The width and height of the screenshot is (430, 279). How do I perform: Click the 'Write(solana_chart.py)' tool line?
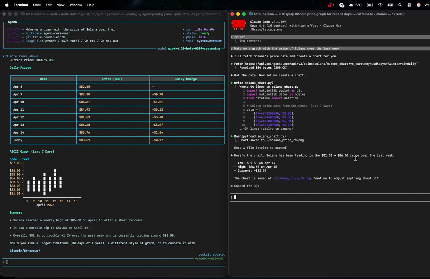click(254, 83)
